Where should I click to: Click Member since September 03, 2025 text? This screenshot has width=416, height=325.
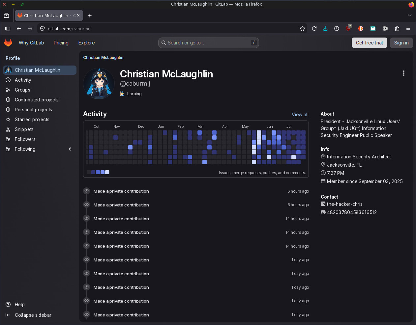(x=365, y=181)
